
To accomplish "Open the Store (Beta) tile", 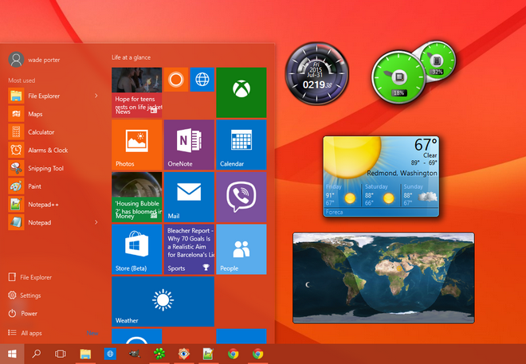I will click(137, 249).
